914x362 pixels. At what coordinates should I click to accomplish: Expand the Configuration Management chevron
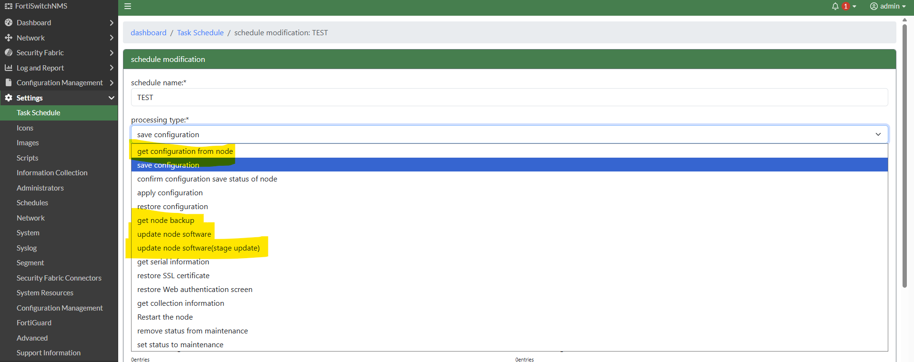pos(112,82)
